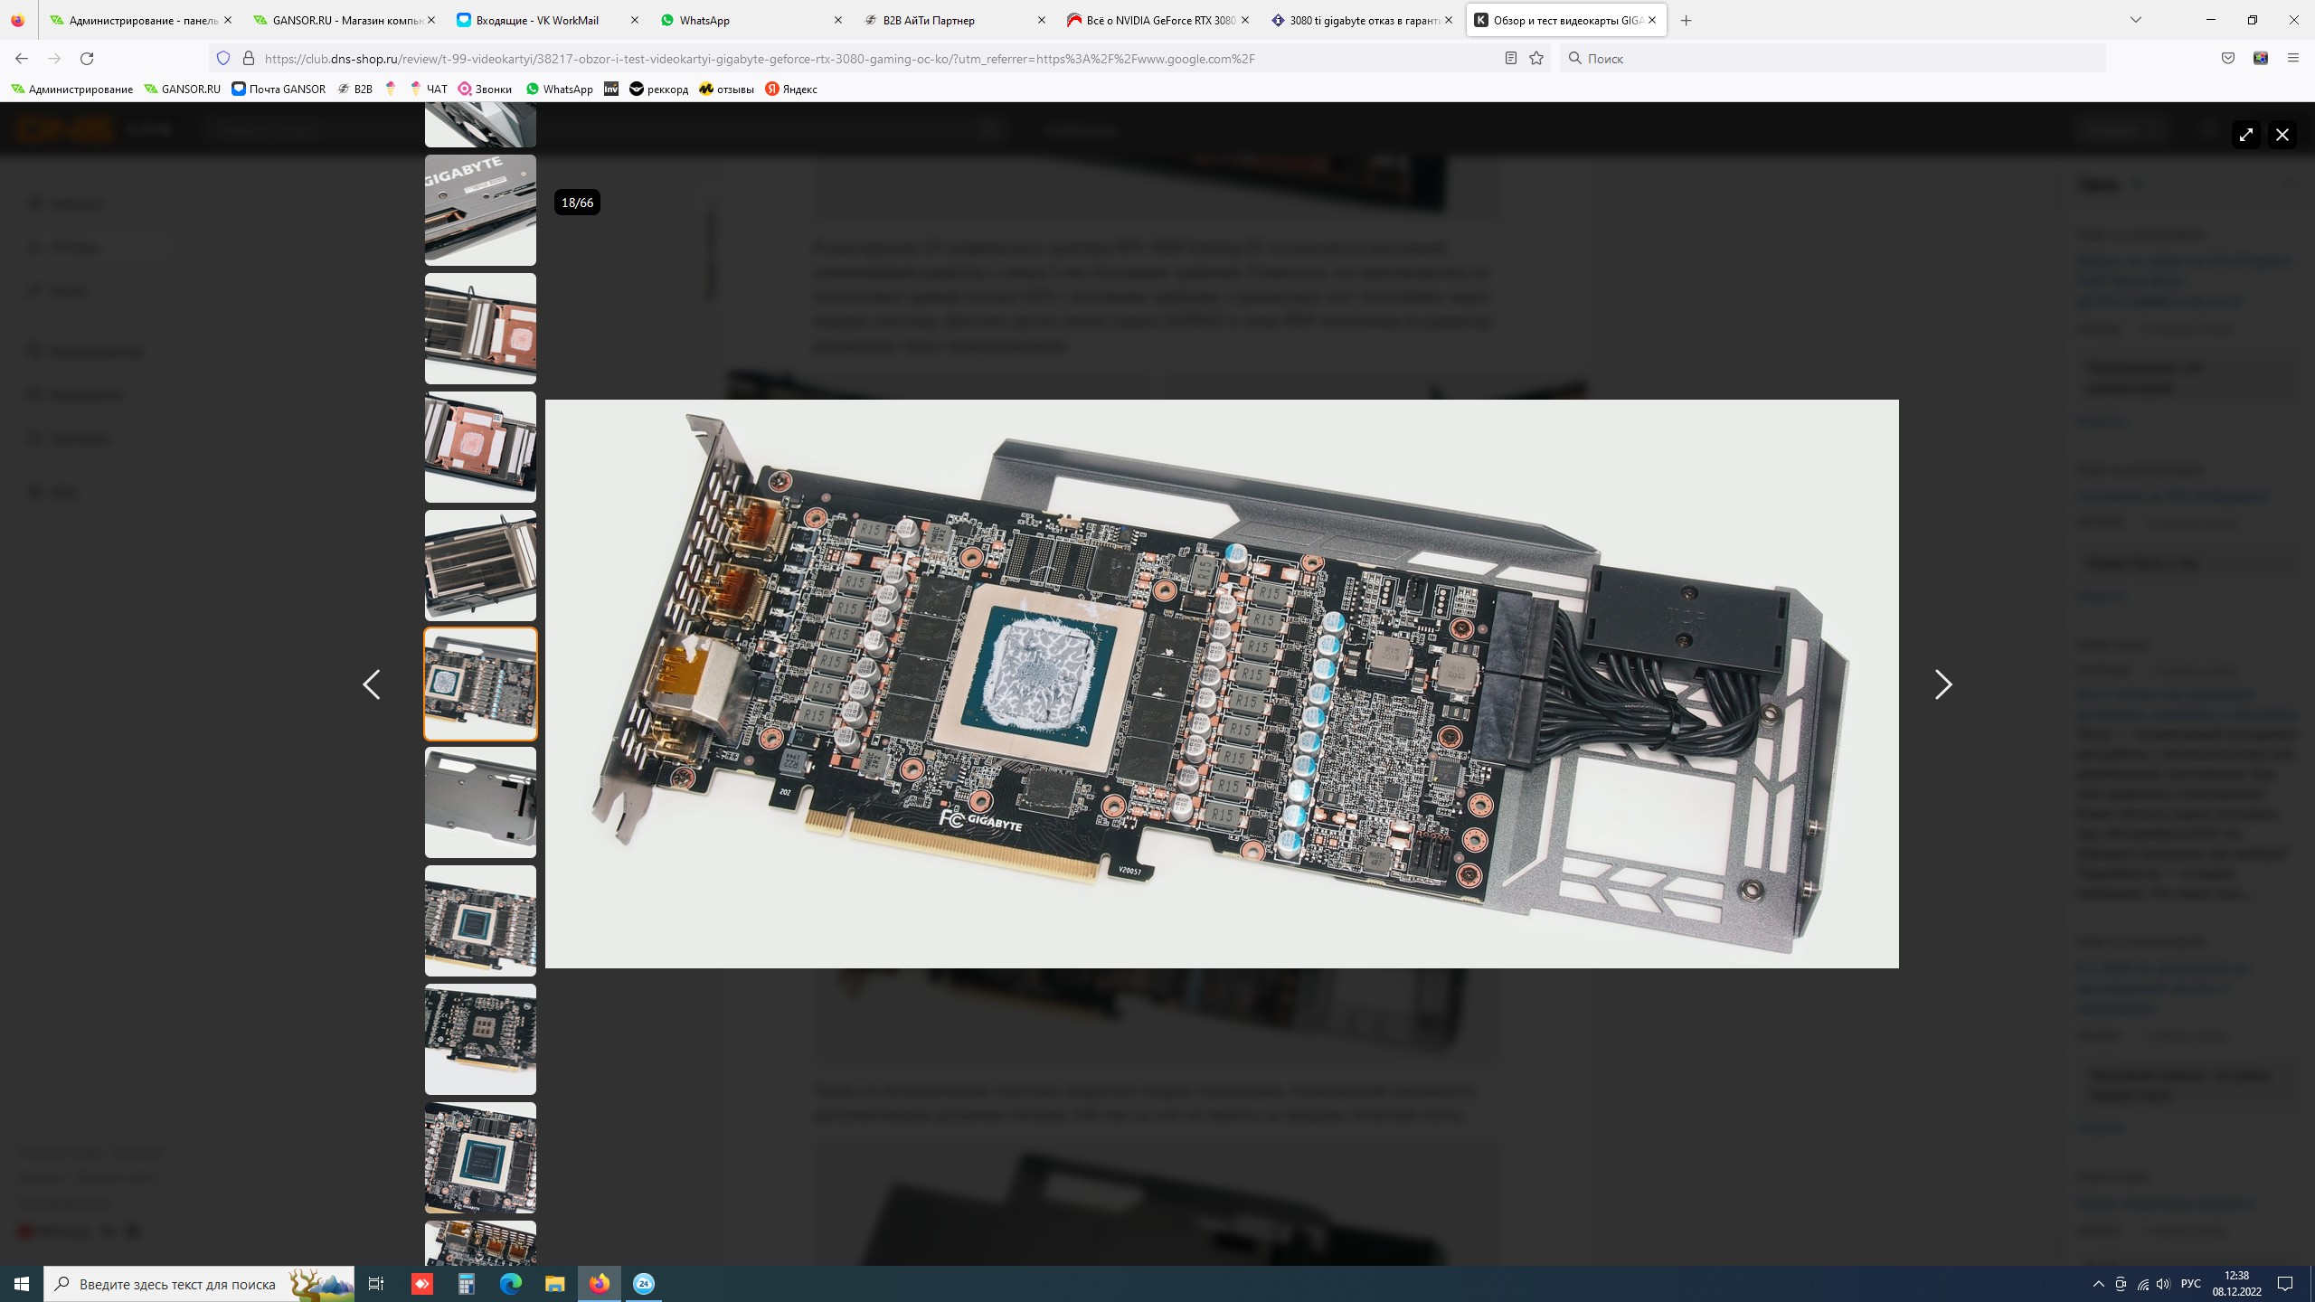Close the image lightbox viewer

coord(2282,135)
